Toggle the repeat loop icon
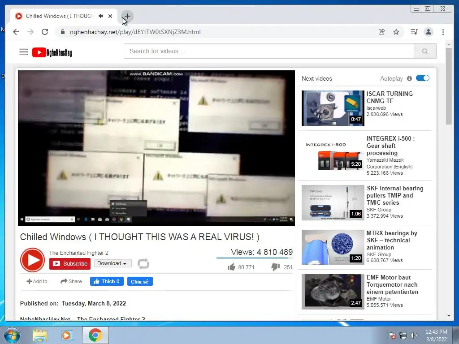Viewport: 459px width, 344px height. [143, 263]
